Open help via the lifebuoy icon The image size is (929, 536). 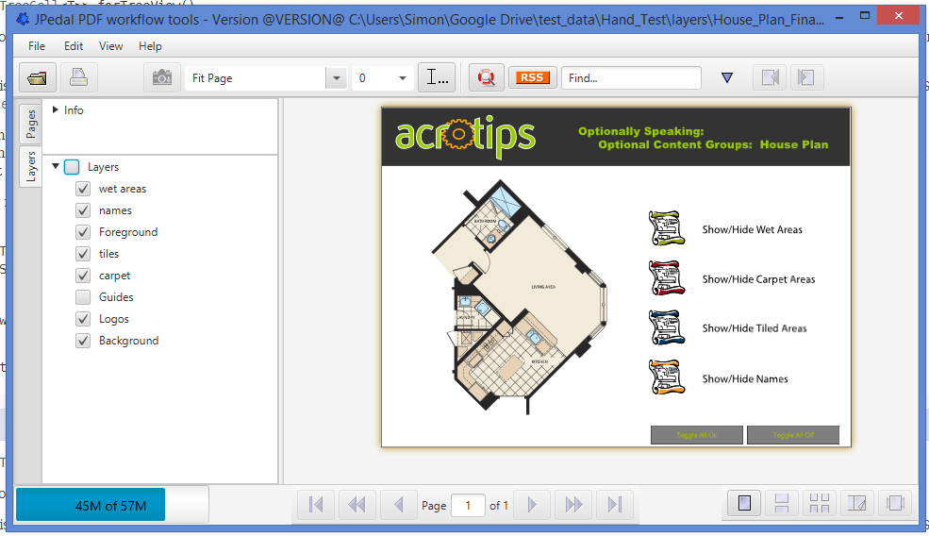click(487, 77)
